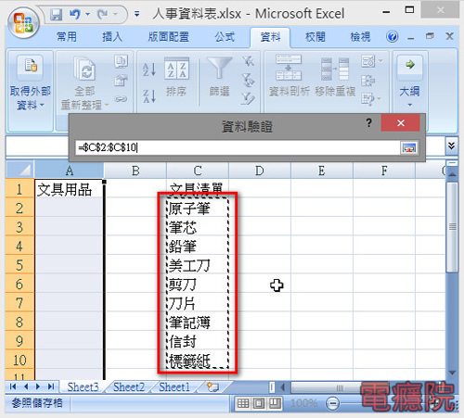The height and width of the screenshot is (418, 464).
Task: Sort descending Z to A
Action: pos(149,95)
